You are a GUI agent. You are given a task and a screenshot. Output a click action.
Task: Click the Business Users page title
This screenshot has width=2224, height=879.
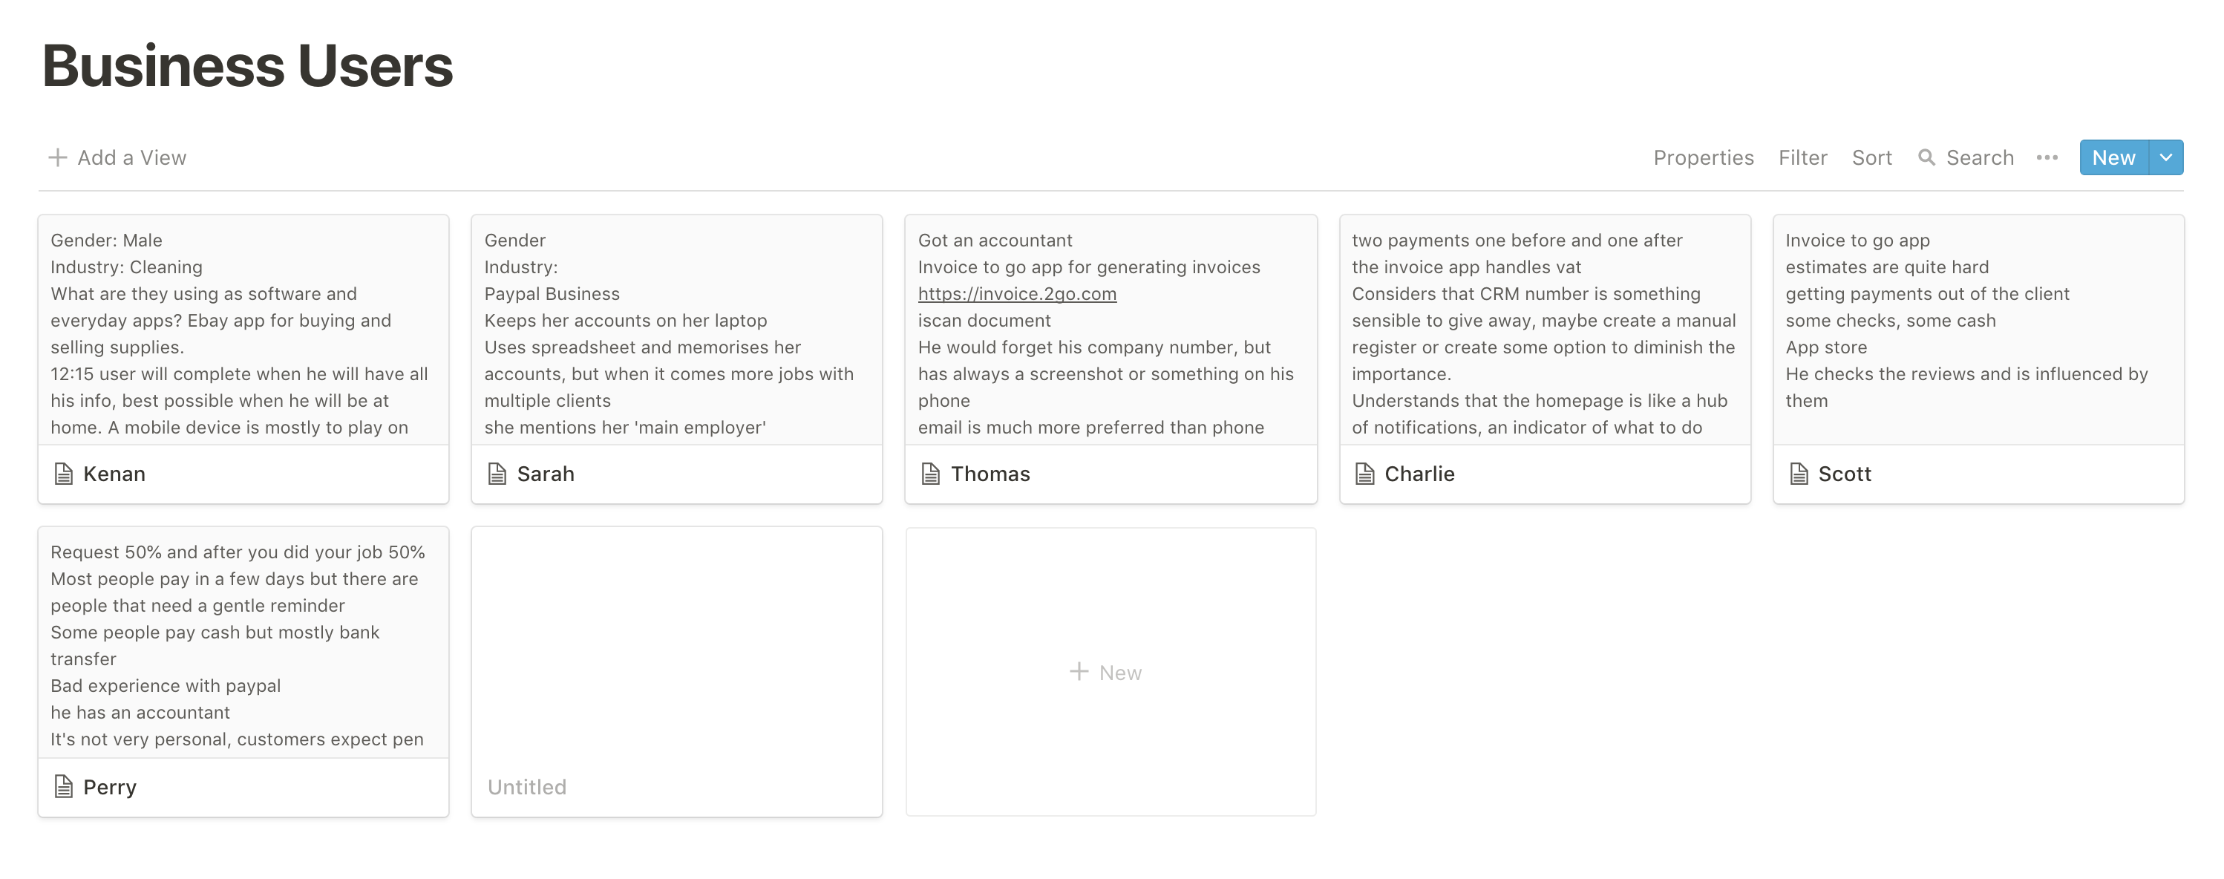(248, 65)
